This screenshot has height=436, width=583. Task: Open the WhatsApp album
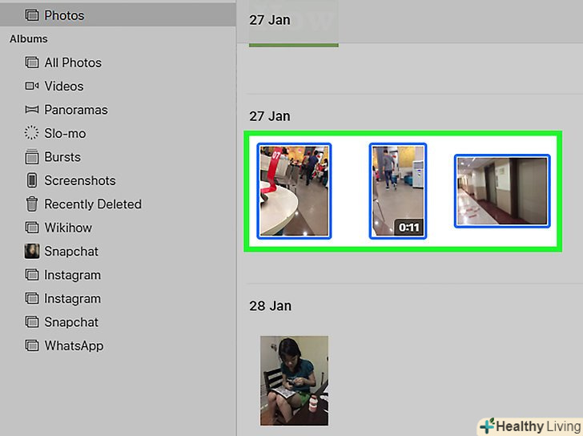(64, 345)
